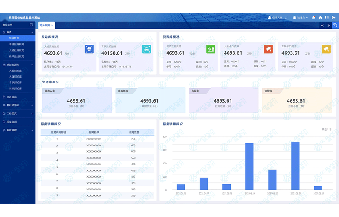Viewport: 339px width, 217px height.
Task: Expand the 基础资源库 menu chevron
Action: 33,106
